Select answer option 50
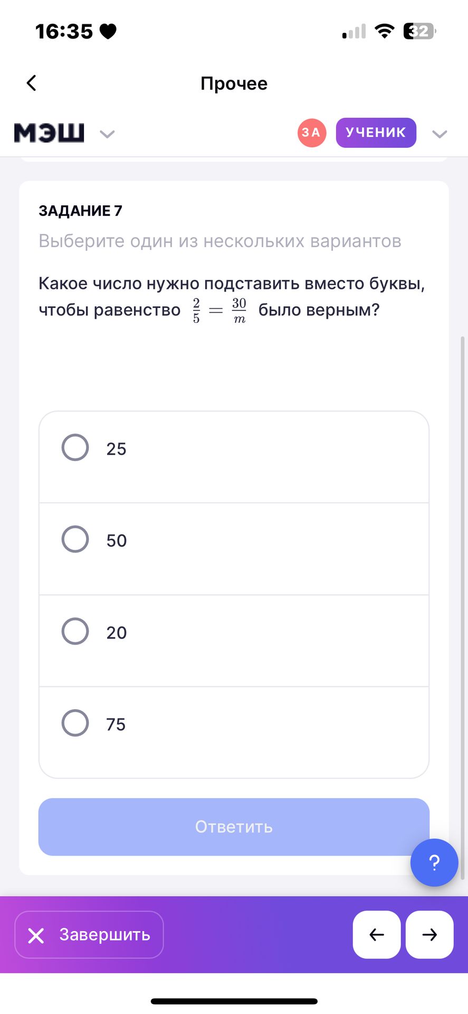The width and height of the screenshot is (468, 1014). coord(75,539)
